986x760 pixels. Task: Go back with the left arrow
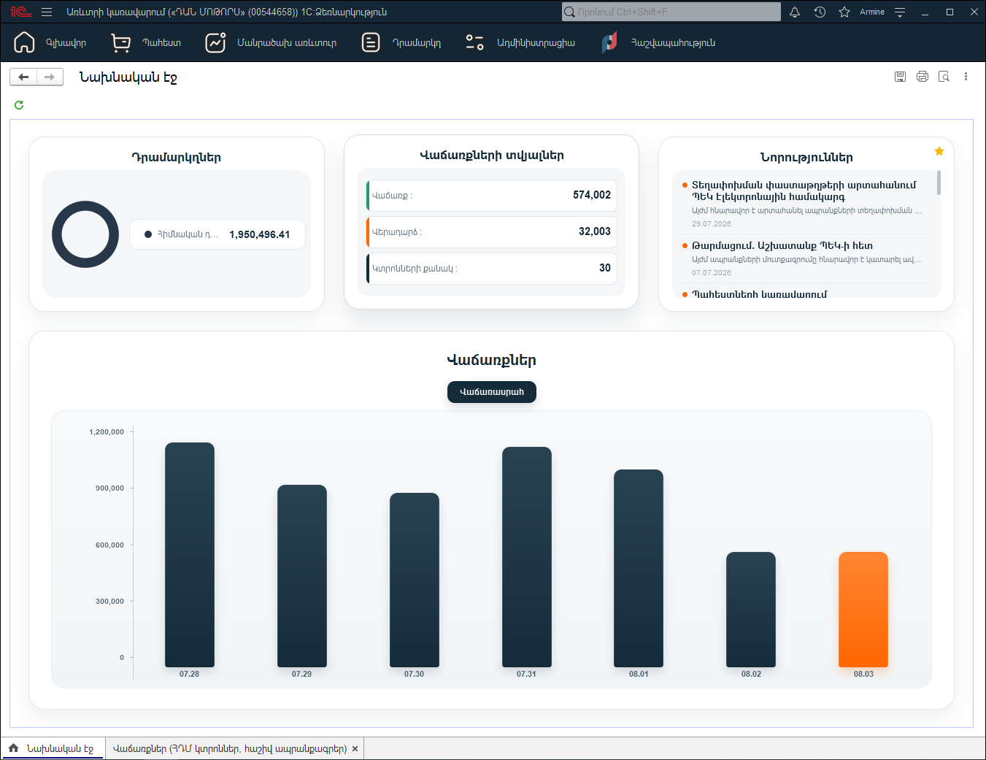(23, 77)
